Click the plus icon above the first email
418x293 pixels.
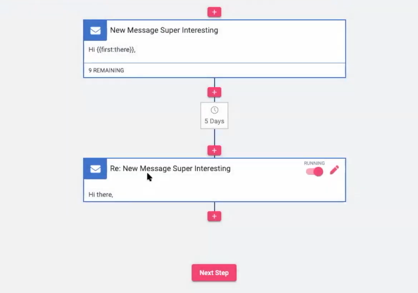(x=214, y=12)
